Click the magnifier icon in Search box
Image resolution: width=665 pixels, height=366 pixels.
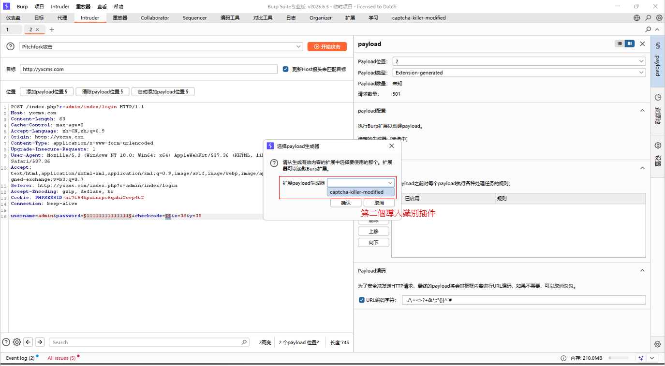click(x=244, y=342)
